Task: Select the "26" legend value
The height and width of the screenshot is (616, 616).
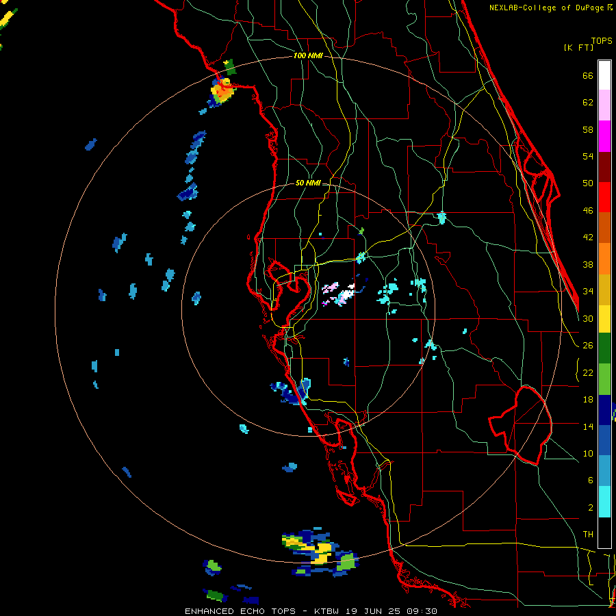Action: [x=588, y=346]
